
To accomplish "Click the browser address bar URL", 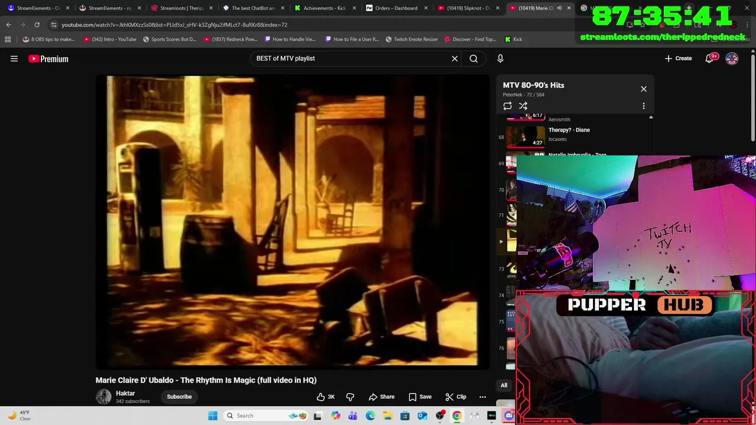I will coord(174,25).
